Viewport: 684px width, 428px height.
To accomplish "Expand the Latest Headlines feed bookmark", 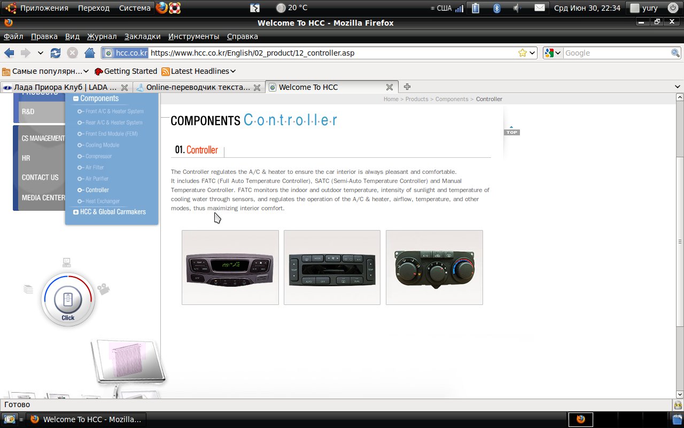I will click(x=199, y=71).
